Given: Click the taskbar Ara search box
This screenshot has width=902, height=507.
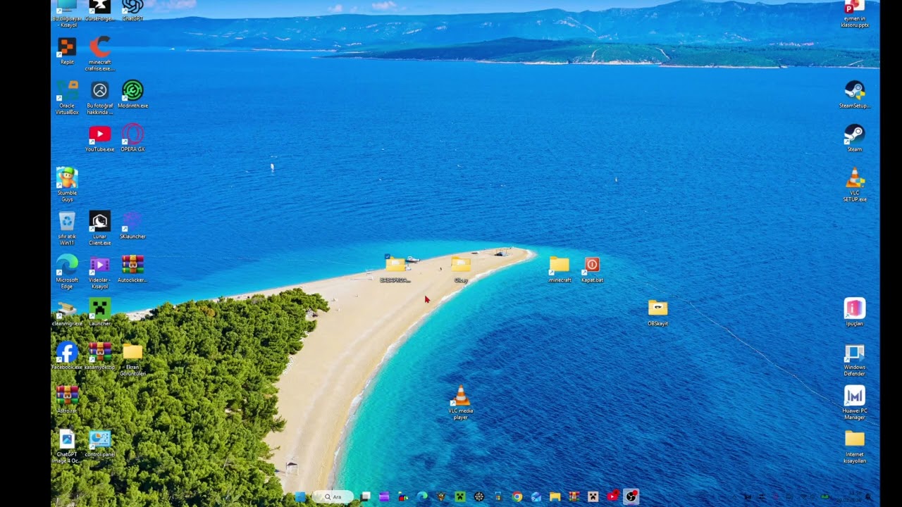Looking at the screenshot, I should (333, 497).
